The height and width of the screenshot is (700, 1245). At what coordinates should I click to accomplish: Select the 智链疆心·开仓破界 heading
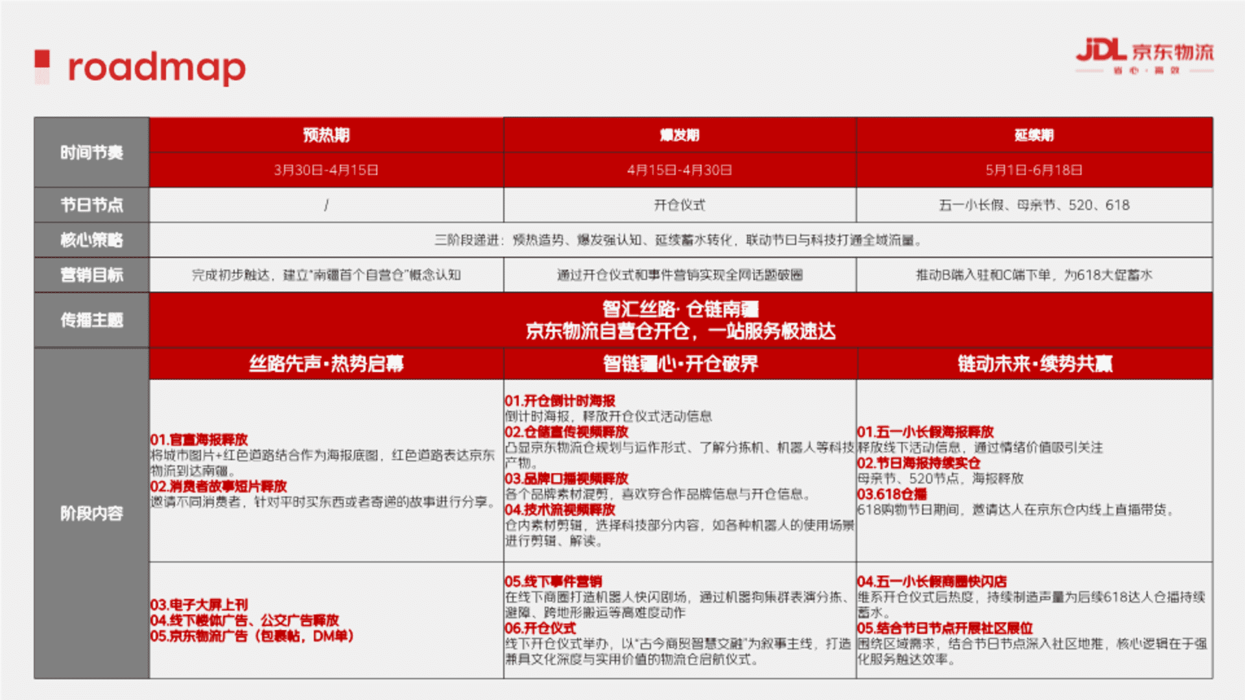pyautogui.click(x=680, y=364)
